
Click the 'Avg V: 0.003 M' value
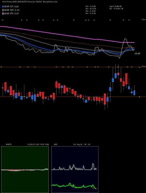click(115, 6)
